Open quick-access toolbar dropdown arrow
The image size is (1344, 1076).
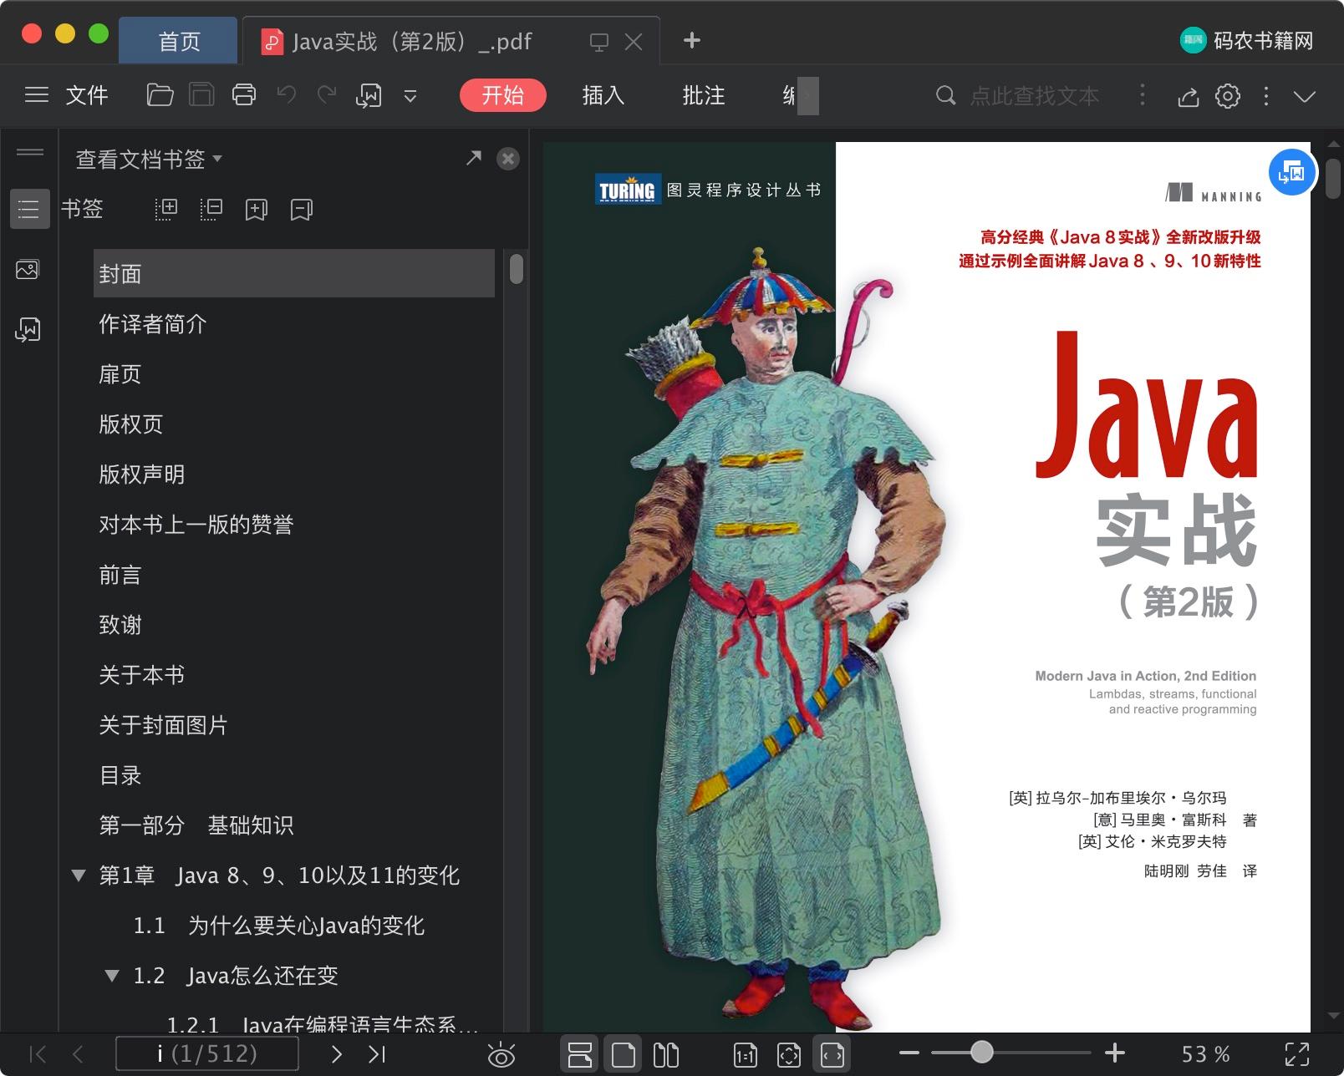tap(410, 96)
